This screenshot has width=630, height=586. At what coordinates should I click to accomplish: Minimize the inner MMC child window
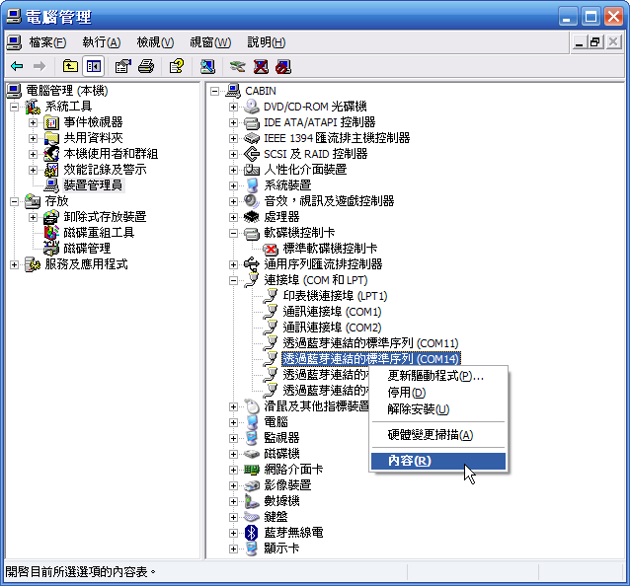pyautogui.click(x=579, y=41)
